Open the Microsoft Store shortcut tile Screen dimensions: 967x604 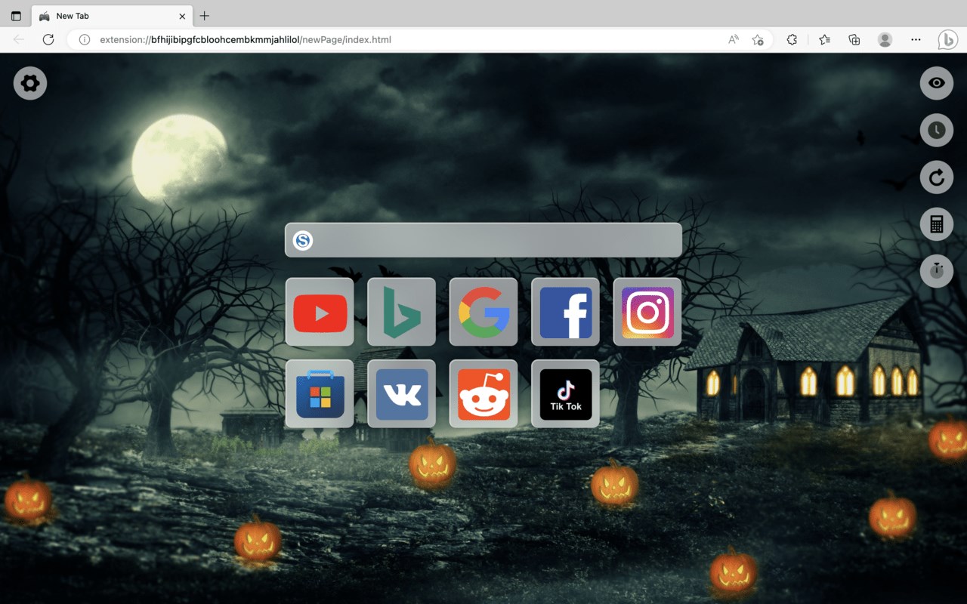tap(320, 393)
